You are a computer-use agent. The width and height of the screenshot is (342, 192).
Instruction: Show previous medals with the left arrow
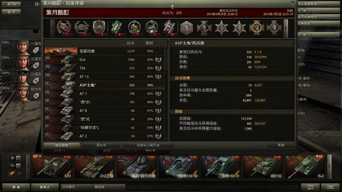pyautogui.click(x=53, y=28)
